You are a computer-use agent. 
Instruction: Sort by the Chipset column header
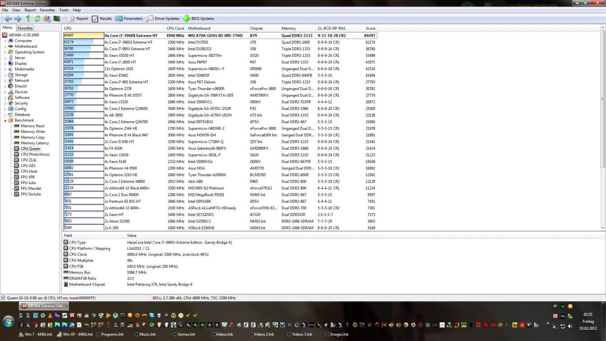coord(264,28)
